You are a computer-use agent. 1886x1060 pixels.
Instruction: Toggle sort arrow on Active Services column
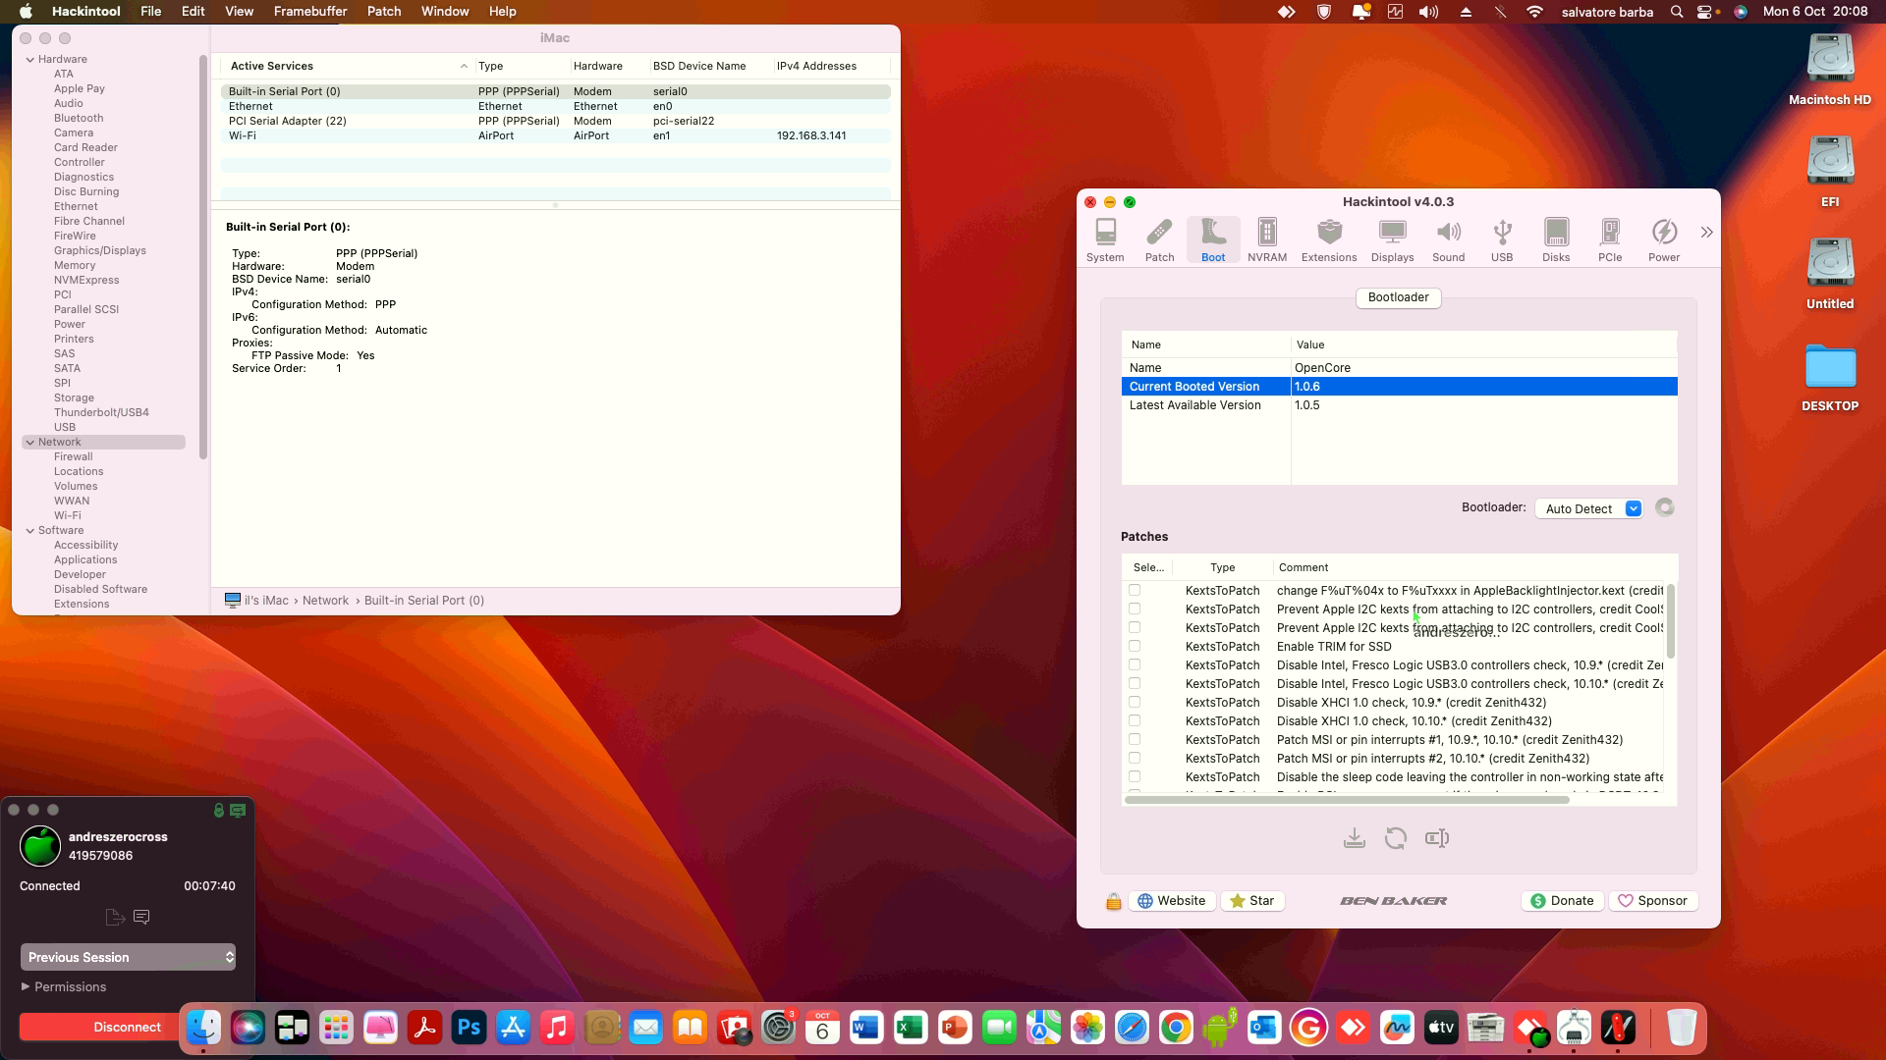pos(464,66)
